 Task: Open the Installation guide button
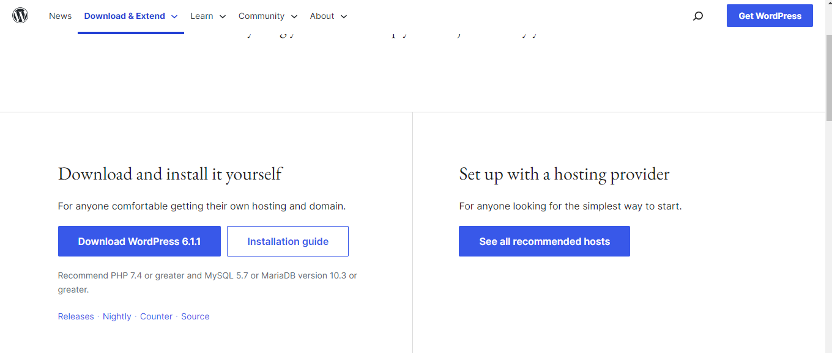tap(288, 241)
